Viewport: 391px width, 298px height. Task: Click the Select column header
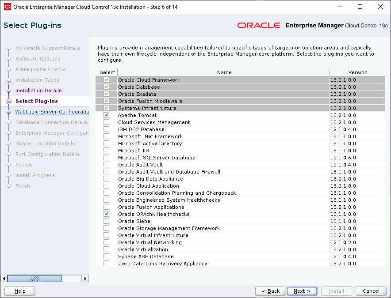click(x=107, y=72)
